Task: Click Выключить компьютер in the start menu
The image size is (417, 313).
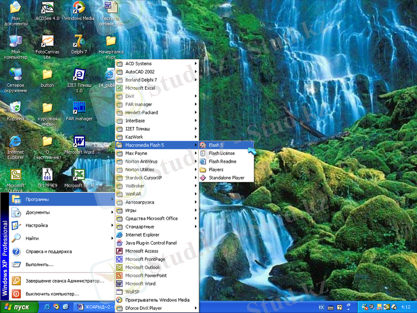Action: pyautogui.click(x=52, y=294)
